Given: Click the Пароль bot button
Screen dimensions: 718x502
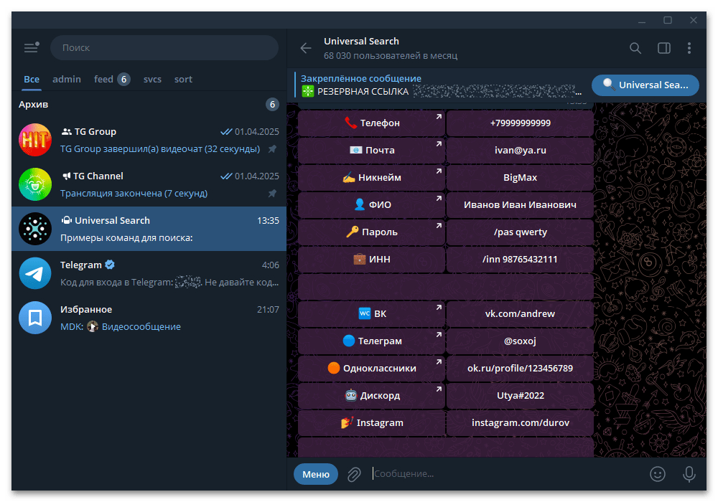Looking at the screenshot, I should point(371,232).
